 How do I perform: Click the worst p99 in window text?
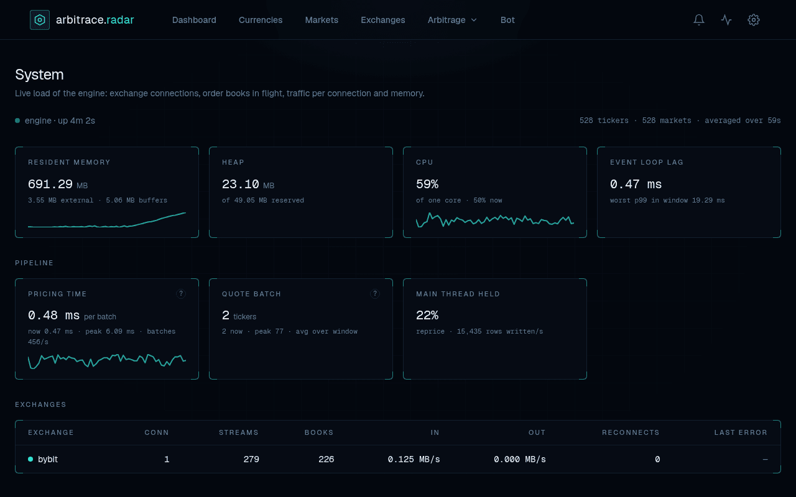tap(667, 201)
